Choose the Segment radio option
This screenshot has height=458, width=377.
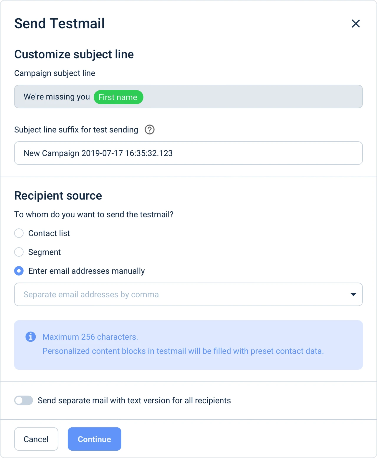pyautogui.click(x=19, y=252)
